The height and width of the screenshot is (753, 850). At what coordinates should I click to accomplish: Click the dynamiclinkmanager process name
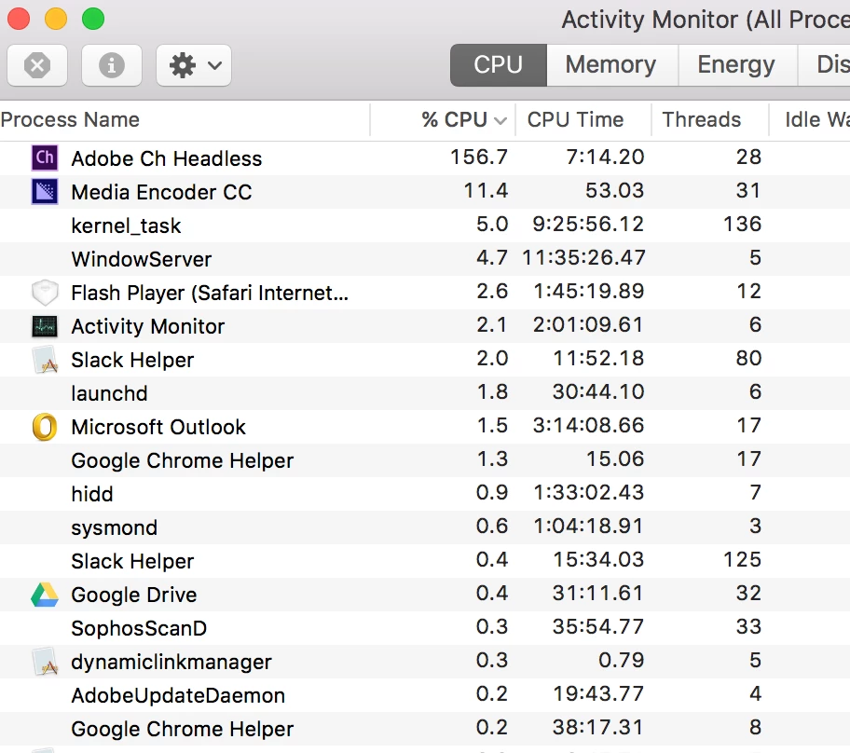click(171, 662)
